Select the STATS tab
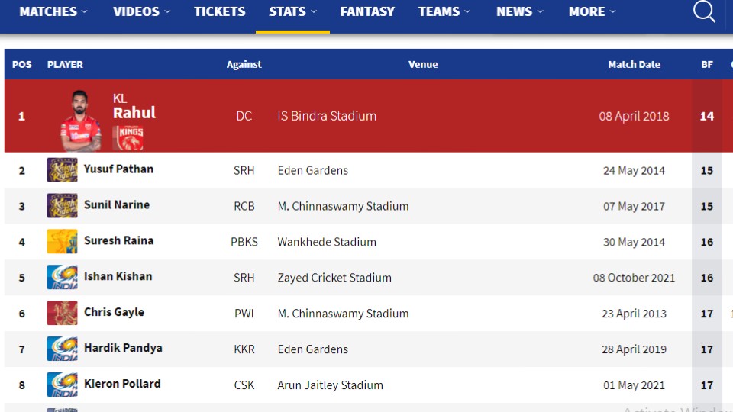This screenshot has height=412, width=733. coord(292,11)
